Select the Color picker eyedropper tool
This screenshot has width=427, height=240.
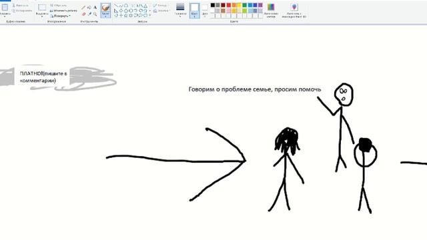[x=89, y=14]
